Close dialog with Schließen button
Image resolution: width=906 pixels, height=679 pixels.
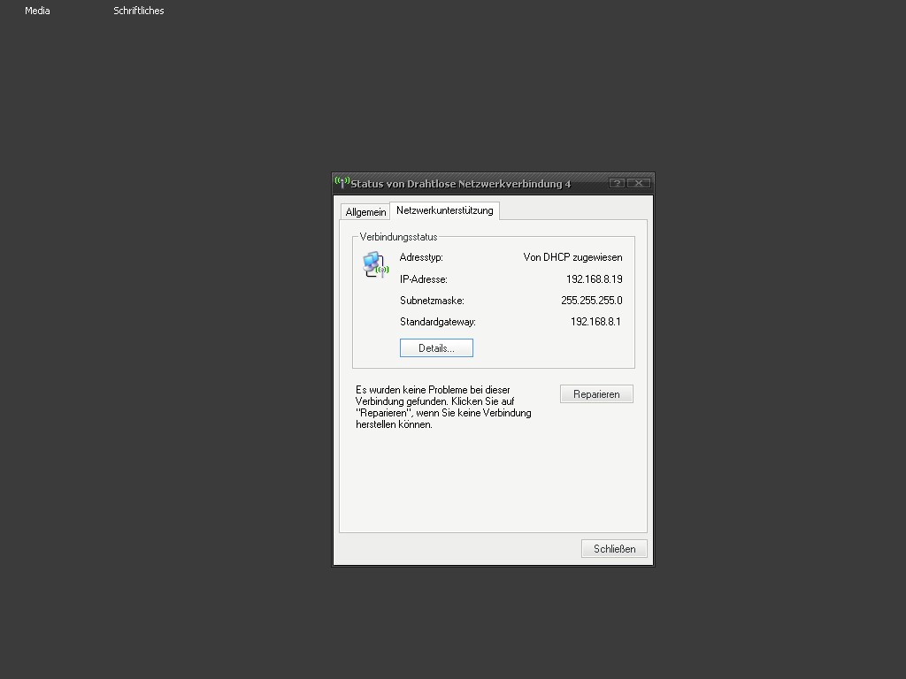[x=614, y=549]
